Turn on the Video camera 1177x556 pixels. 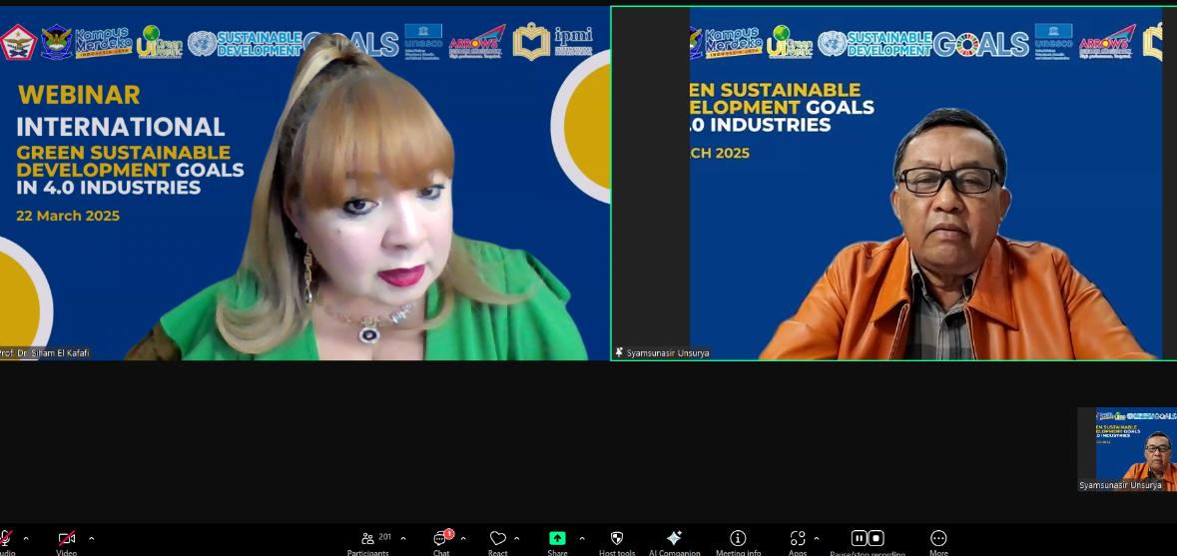(66, 539)
